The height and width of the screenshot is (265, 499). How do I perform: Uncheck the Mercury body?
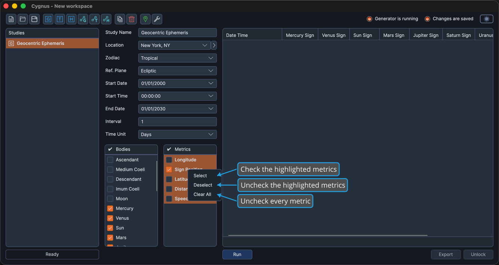point(110,208)
